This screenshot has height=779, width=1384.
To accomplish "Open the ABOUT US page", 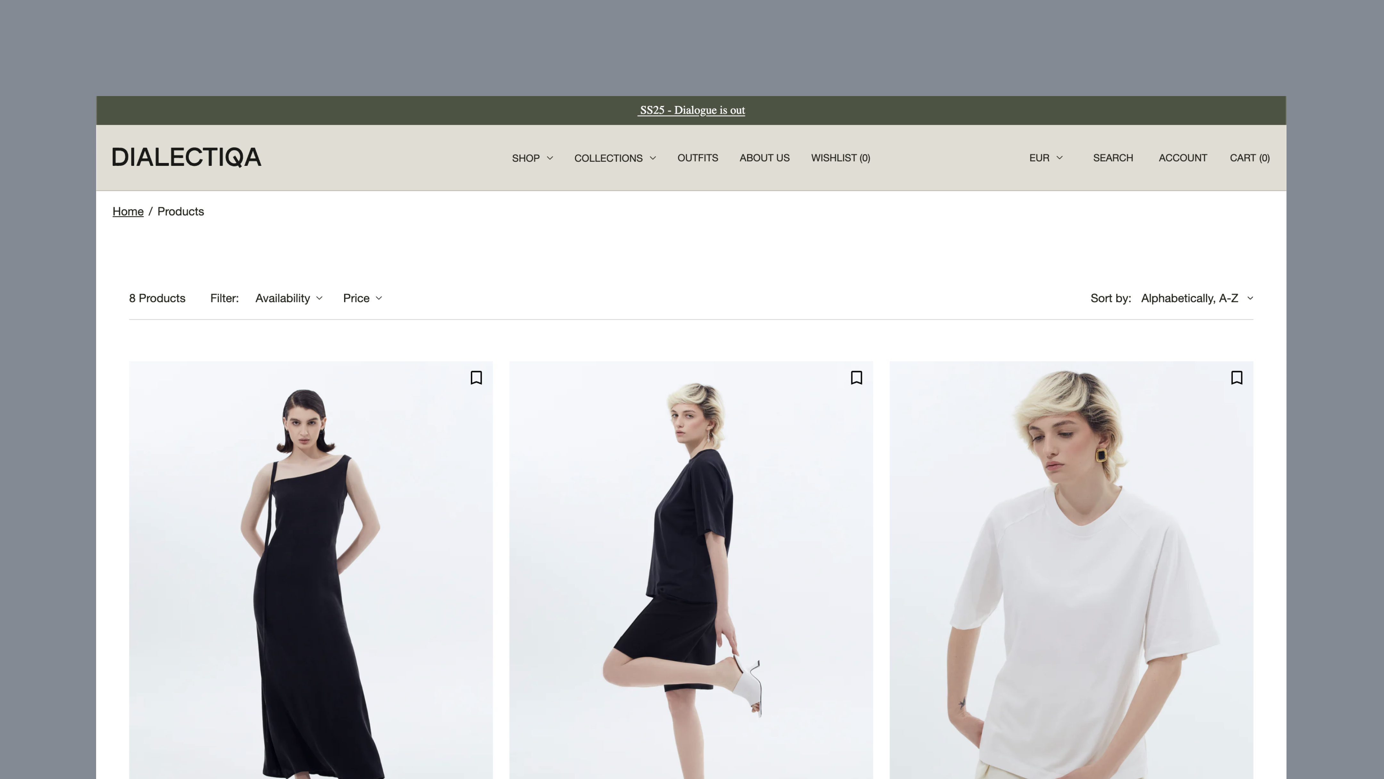I will click(764, 158).
